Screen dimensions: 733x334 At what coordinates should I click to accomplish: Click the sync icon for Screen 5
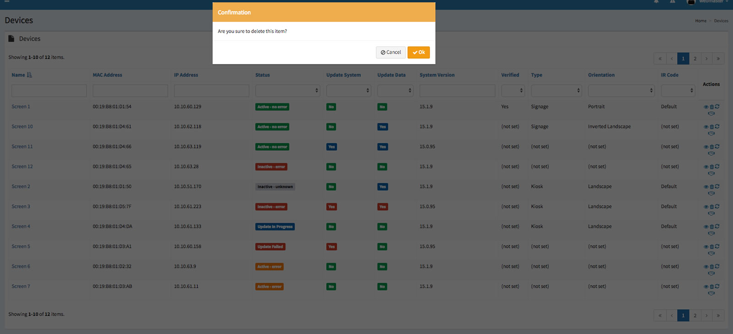point(717,246)
